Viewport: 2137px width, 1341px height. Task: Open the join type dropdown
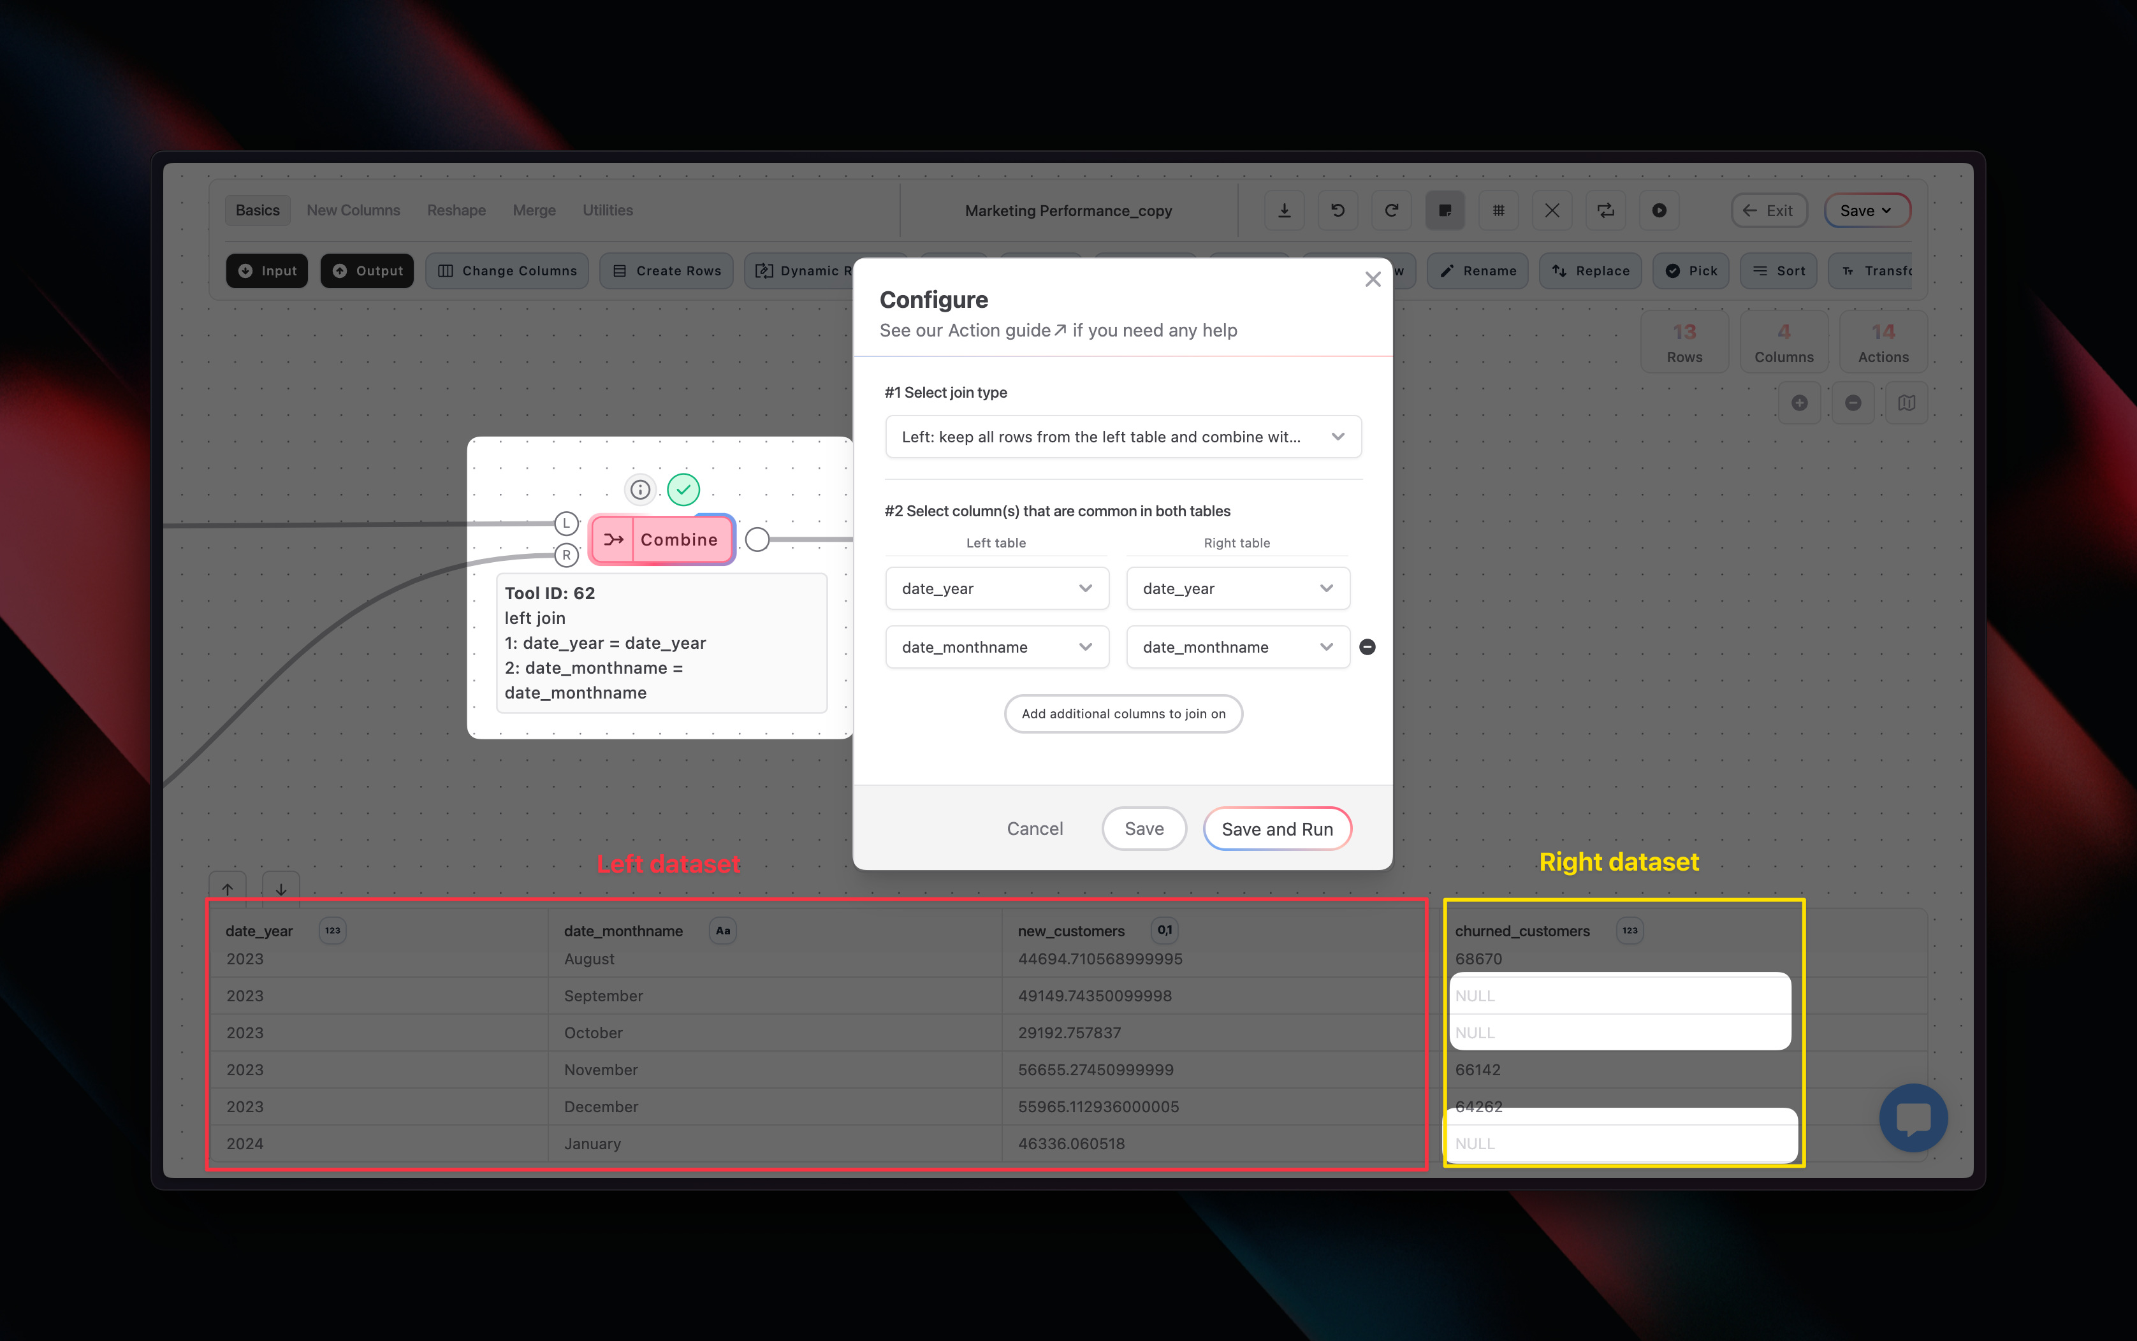pos(1123,437)
